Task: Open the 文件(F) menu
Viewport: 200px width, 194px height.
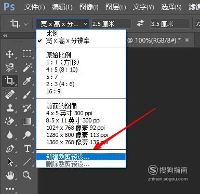Action: [x=34, y=7]
